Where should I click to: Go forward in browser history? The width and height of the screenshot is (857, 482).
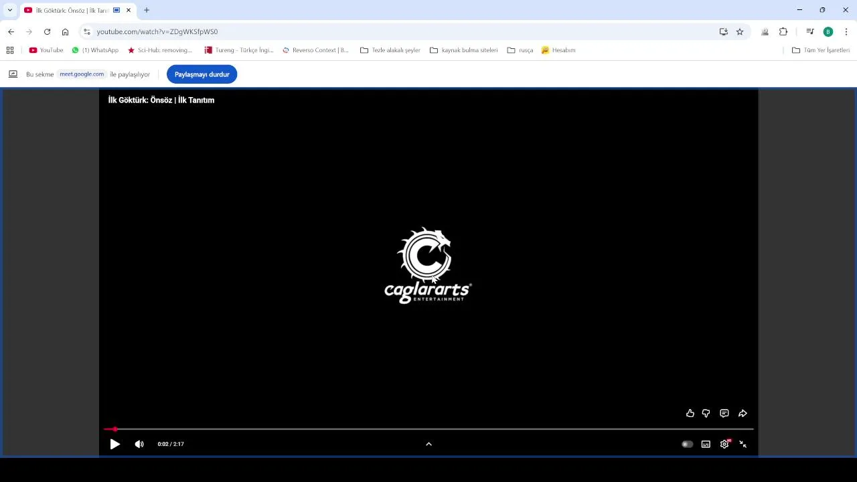29,31
